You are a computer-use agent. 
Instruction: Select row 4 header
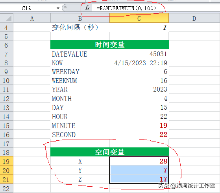tap(6, 28)
